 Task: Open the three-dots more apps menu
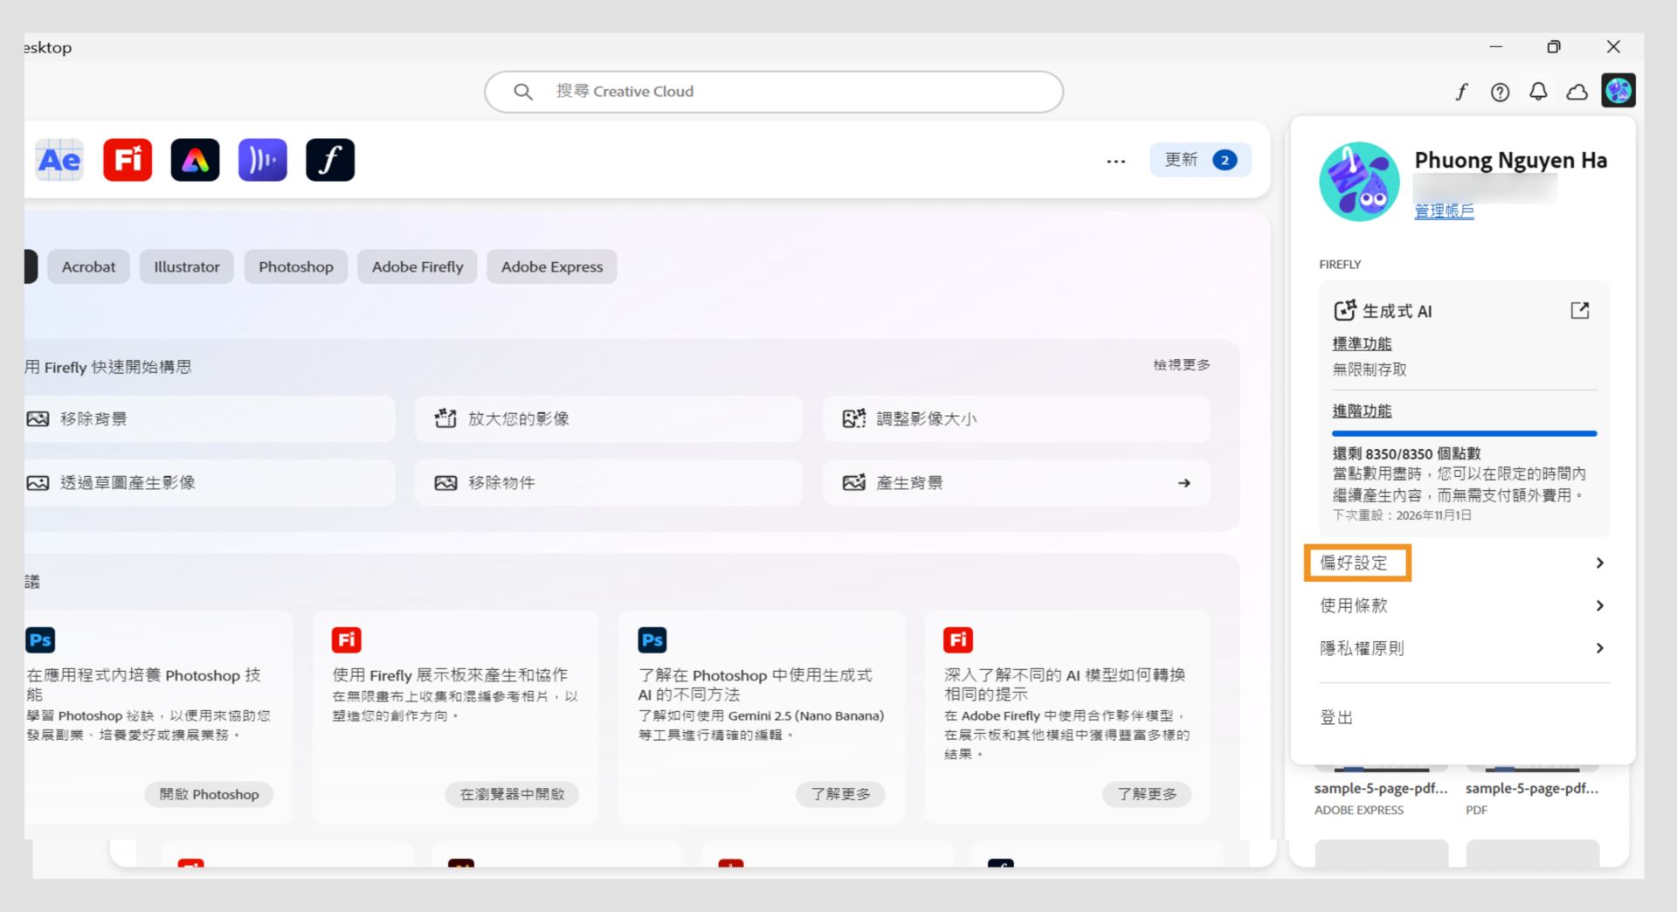[1115, 161]
